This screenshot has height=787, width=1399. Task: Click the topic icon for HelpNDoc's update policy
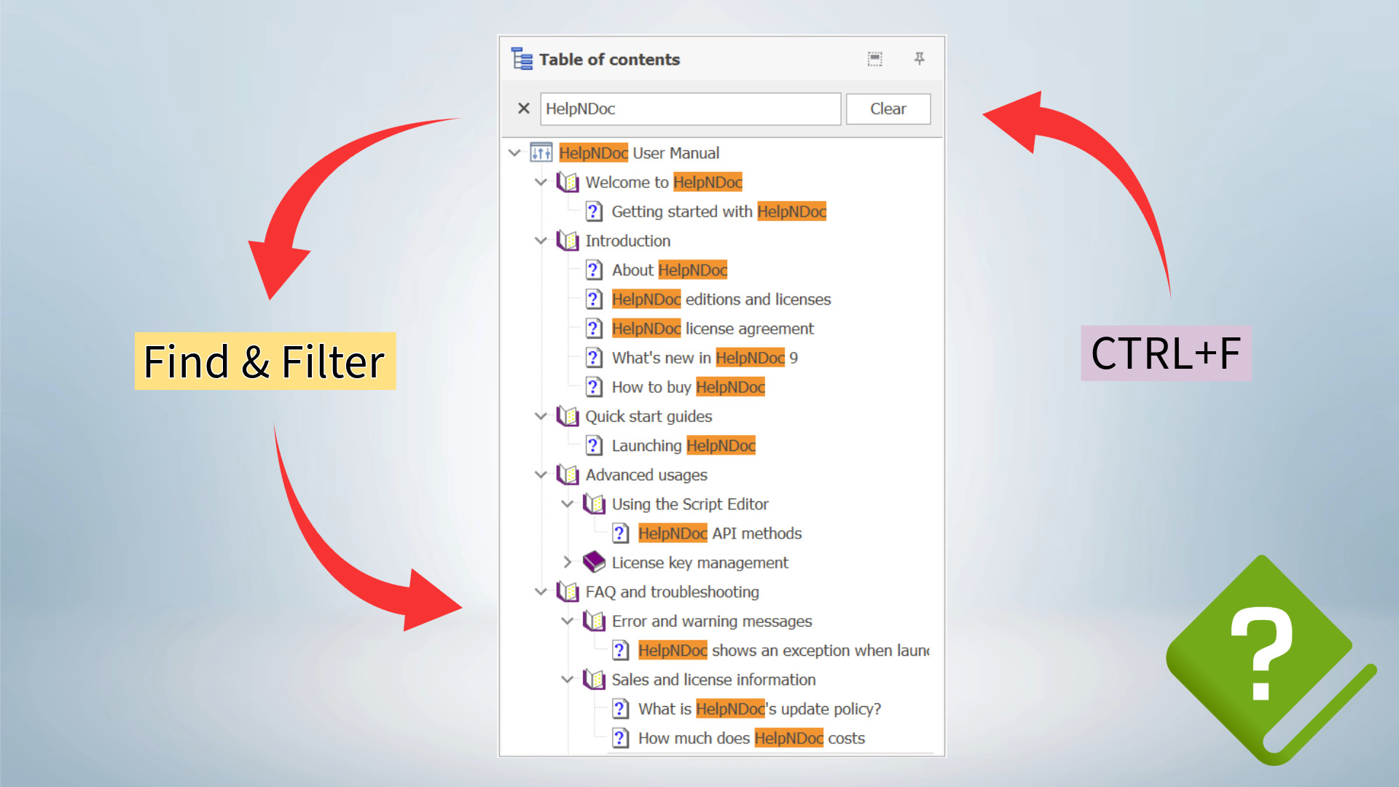620,709
